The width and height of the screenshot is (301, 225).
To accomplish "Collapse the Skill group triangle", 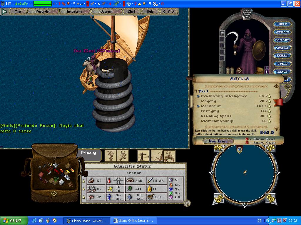I will pyautogui.click(x=196, y=91).
